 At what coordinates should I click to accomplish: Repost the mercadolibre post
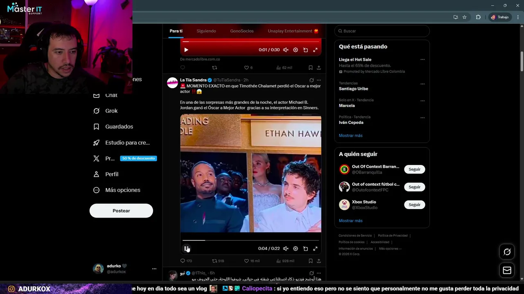pos(215,68)
